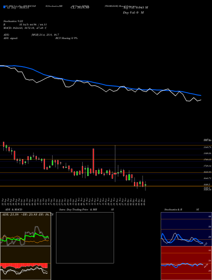The width and height of the screenshot is (212, 280).
Task: Click the 'ADX: 21.38 +DY: 25.83 -DY: 16.73' header
Action: (x=28, y=215)
